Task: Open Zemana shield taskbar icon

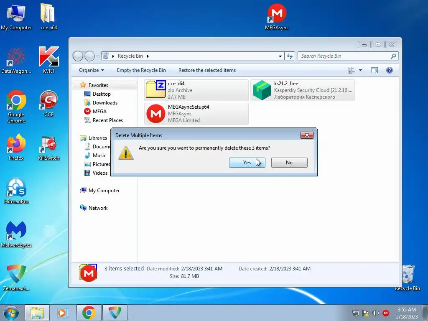Action: (115, 313)
